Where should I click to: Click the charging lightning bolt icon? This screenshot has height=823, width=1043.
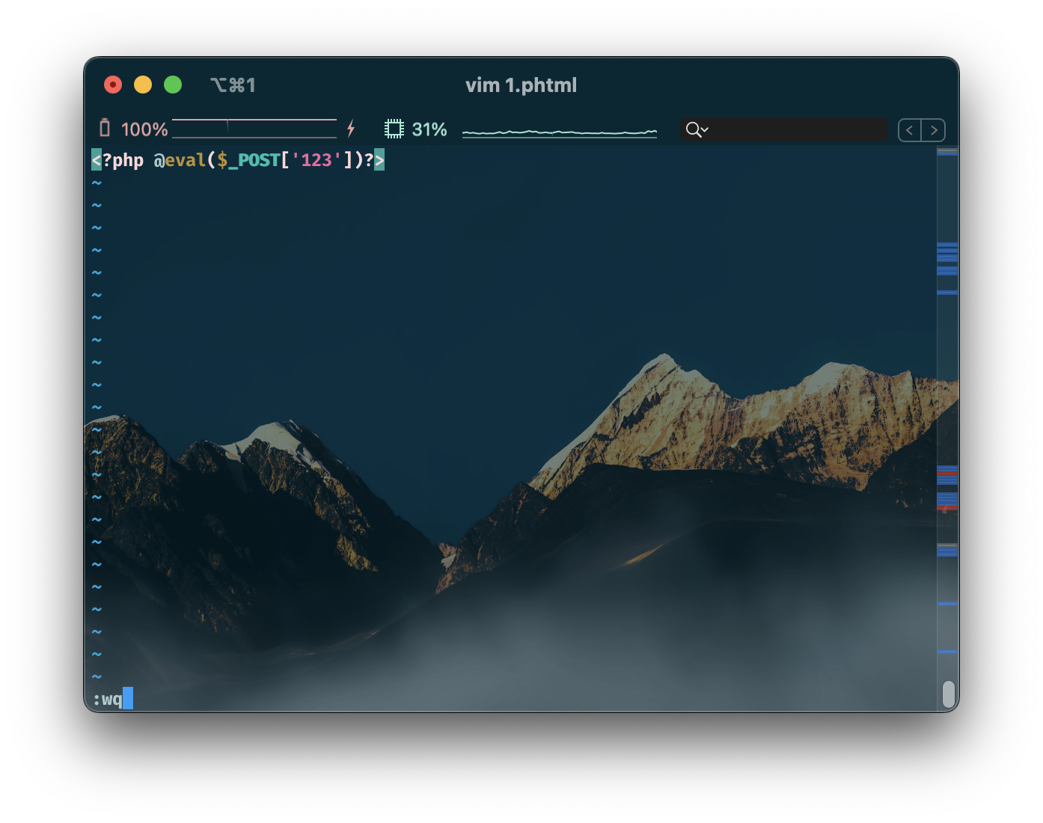click(x=351, y=129)
